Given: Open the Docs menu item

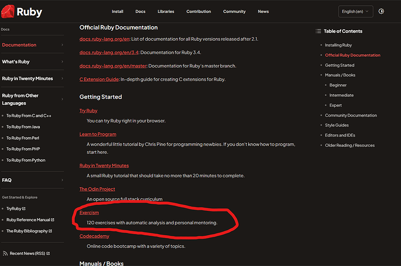Looking at the screenshot, I should click(140, 12).
